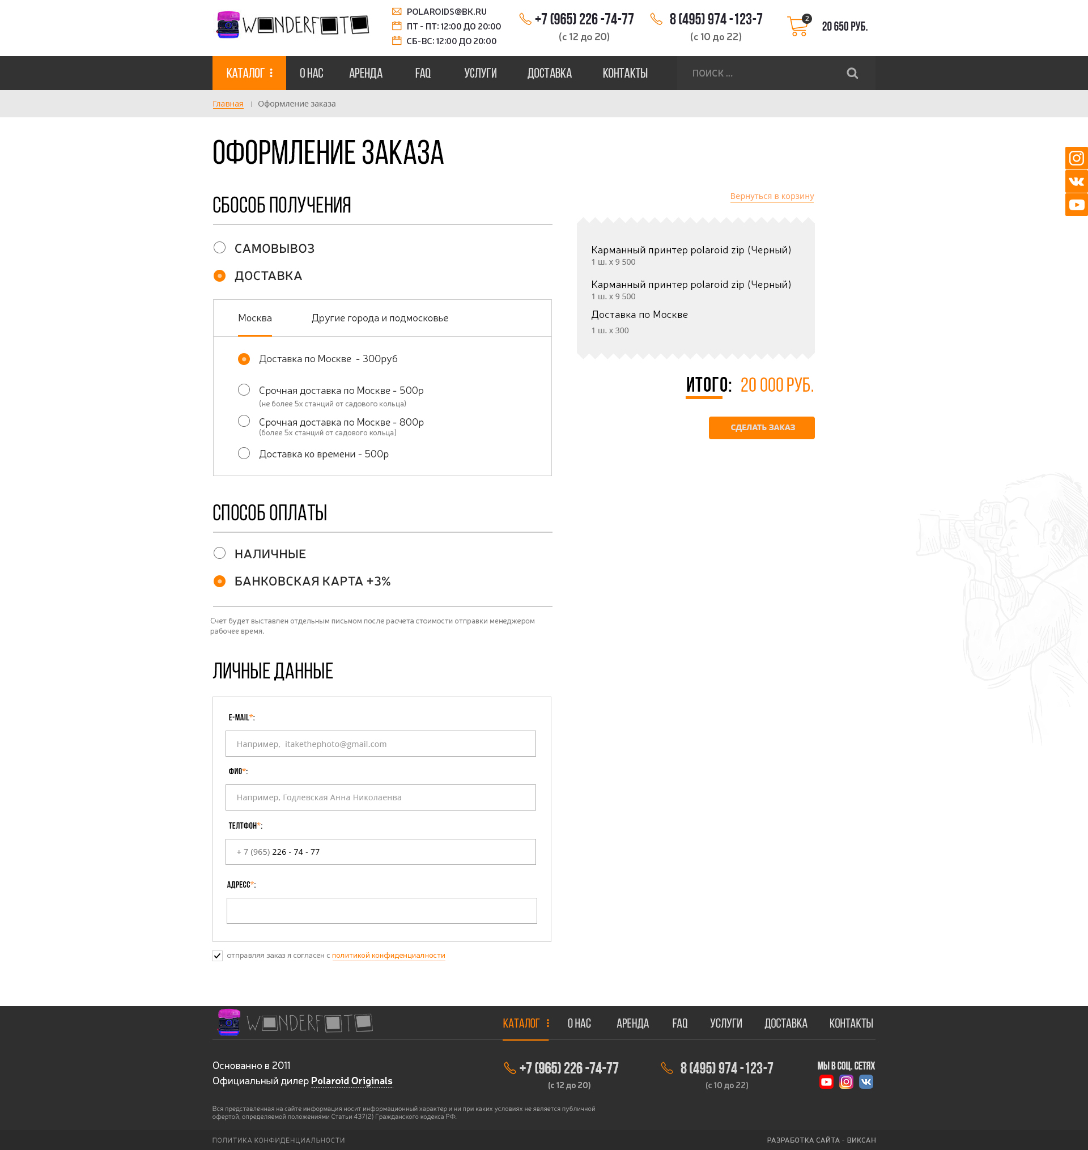Open VK page from right sidebar
The height and width of the screenshot is (1150, 1088).
1077,181
